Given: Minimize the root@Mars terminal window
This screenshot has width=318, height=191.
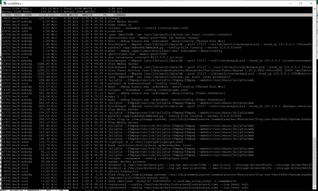Looking at the screenshot, I should point(290,3).
